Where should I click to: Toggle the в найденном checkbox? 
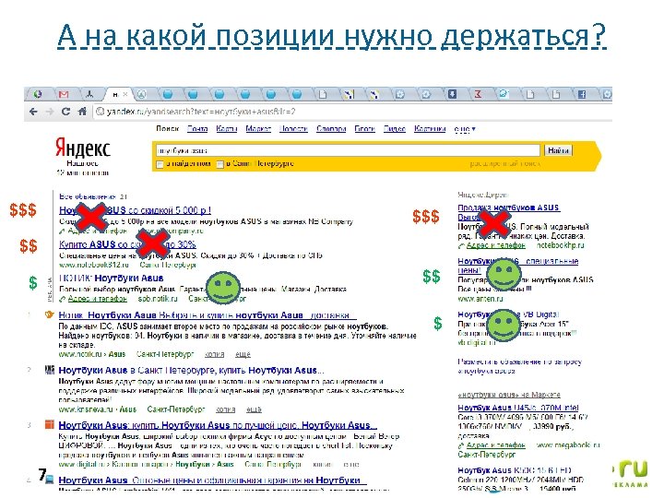(x=160, y=164)
